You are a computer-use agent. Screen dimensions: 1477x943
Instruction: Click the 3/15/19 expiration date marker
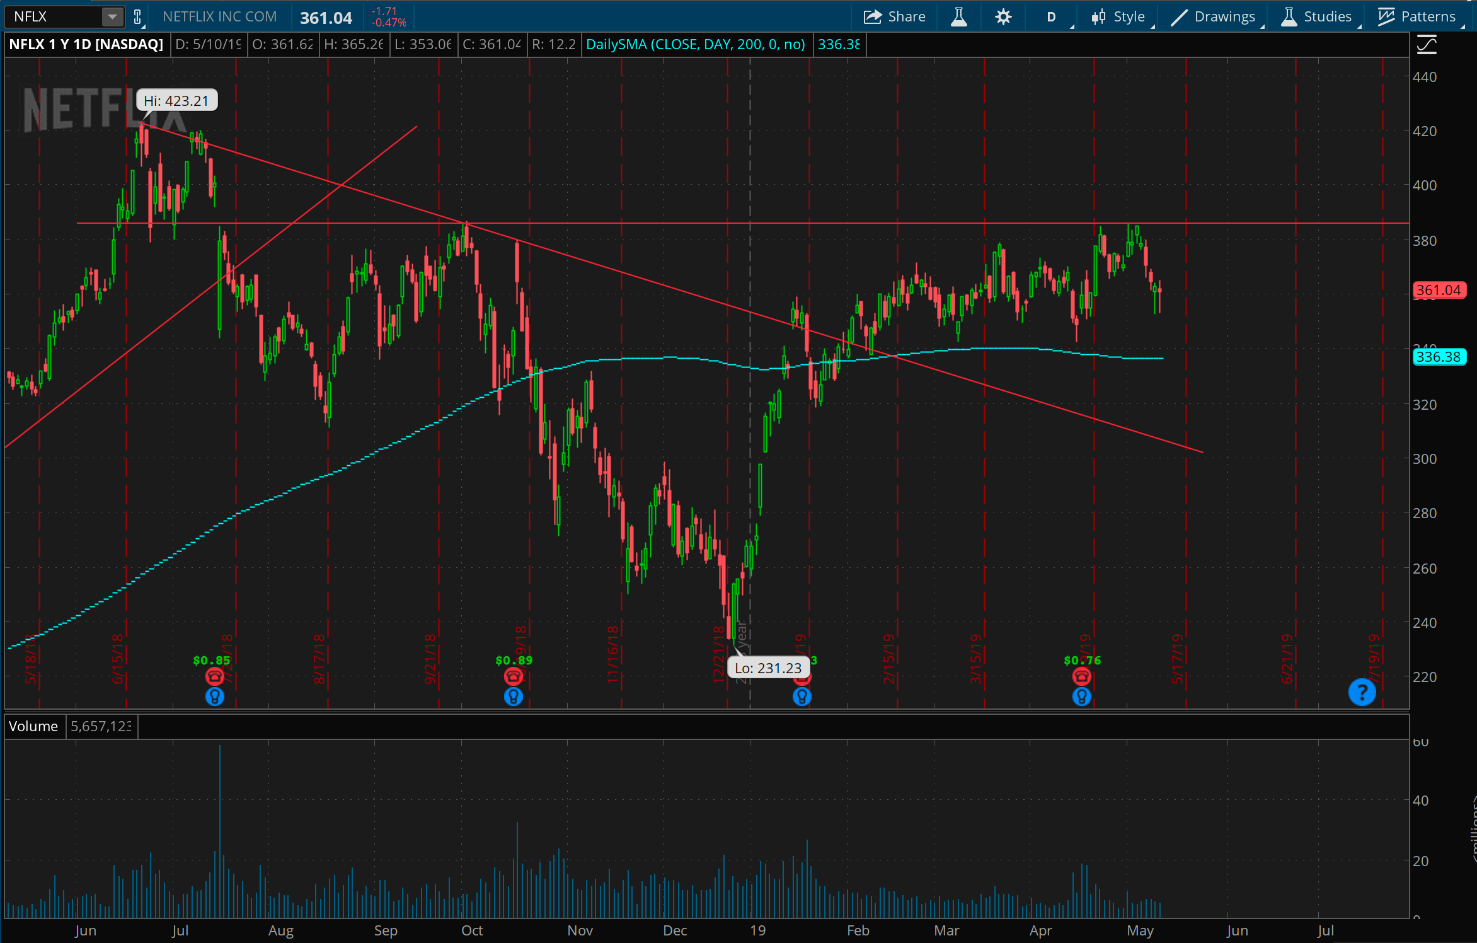click(x=975, y=659)
